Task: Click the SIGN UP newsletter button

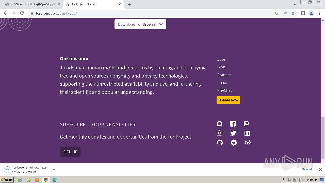Action: tap(70, 152)
